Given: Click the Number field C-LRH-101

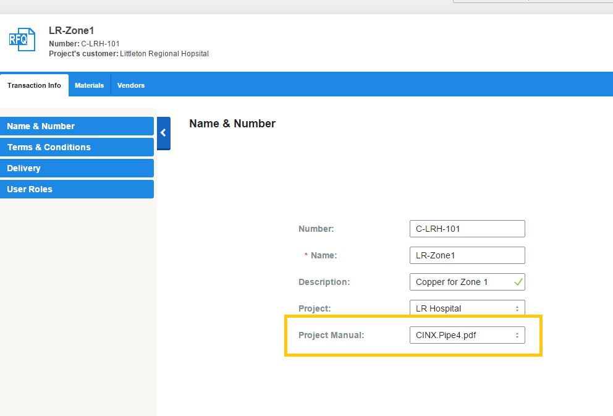Looking at the screenshot, I should (467, 229).
